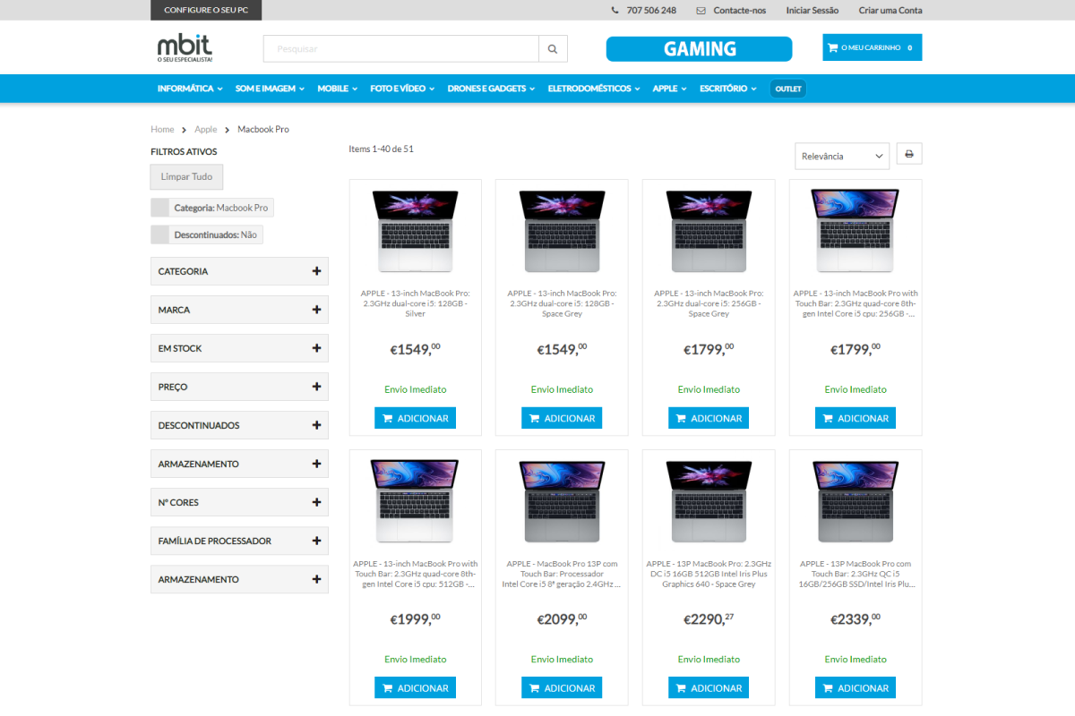
Task: Open O Meu Carrinho cart
Action: pos(872,47)
